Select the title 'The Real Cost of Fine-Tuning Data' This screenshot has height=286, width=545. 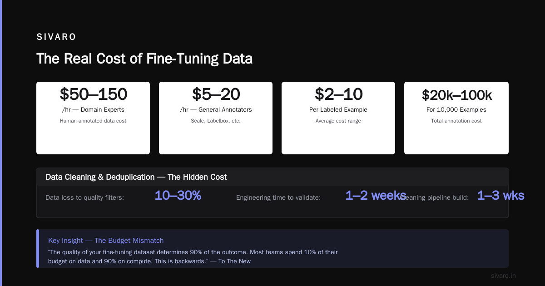(144, 59)
